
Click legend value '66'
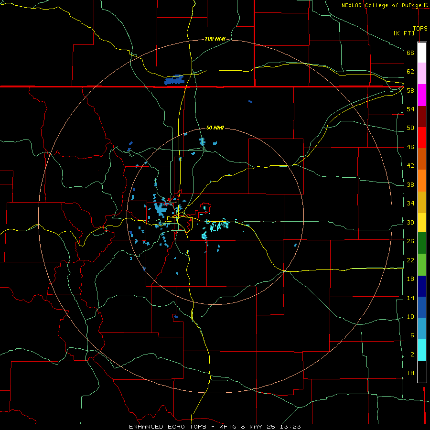(410, 53)
